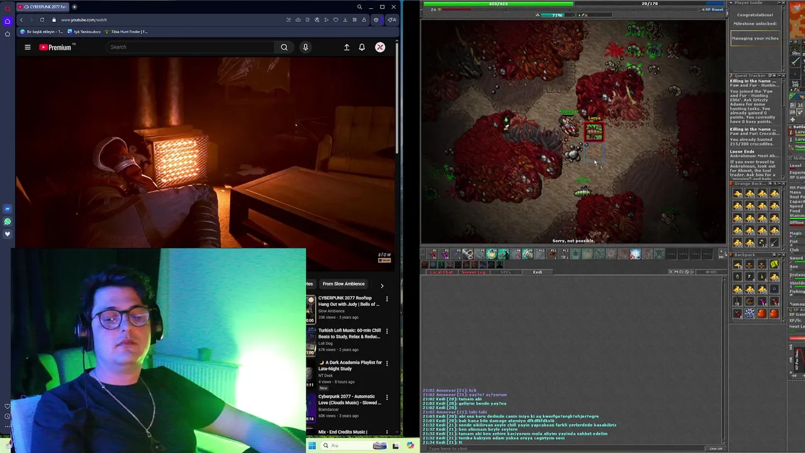The height and width of the screenshot is (453, 805).
Task: Show next chips after From Slow Ambience
Action: (x=382, y=286)
